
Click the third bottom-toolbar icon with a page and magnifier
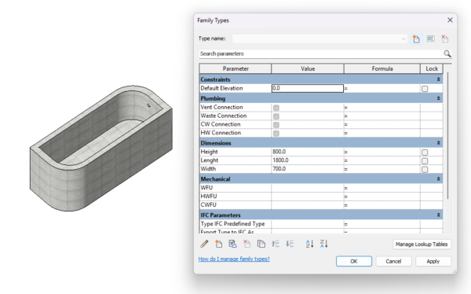[x=233, y=244]
